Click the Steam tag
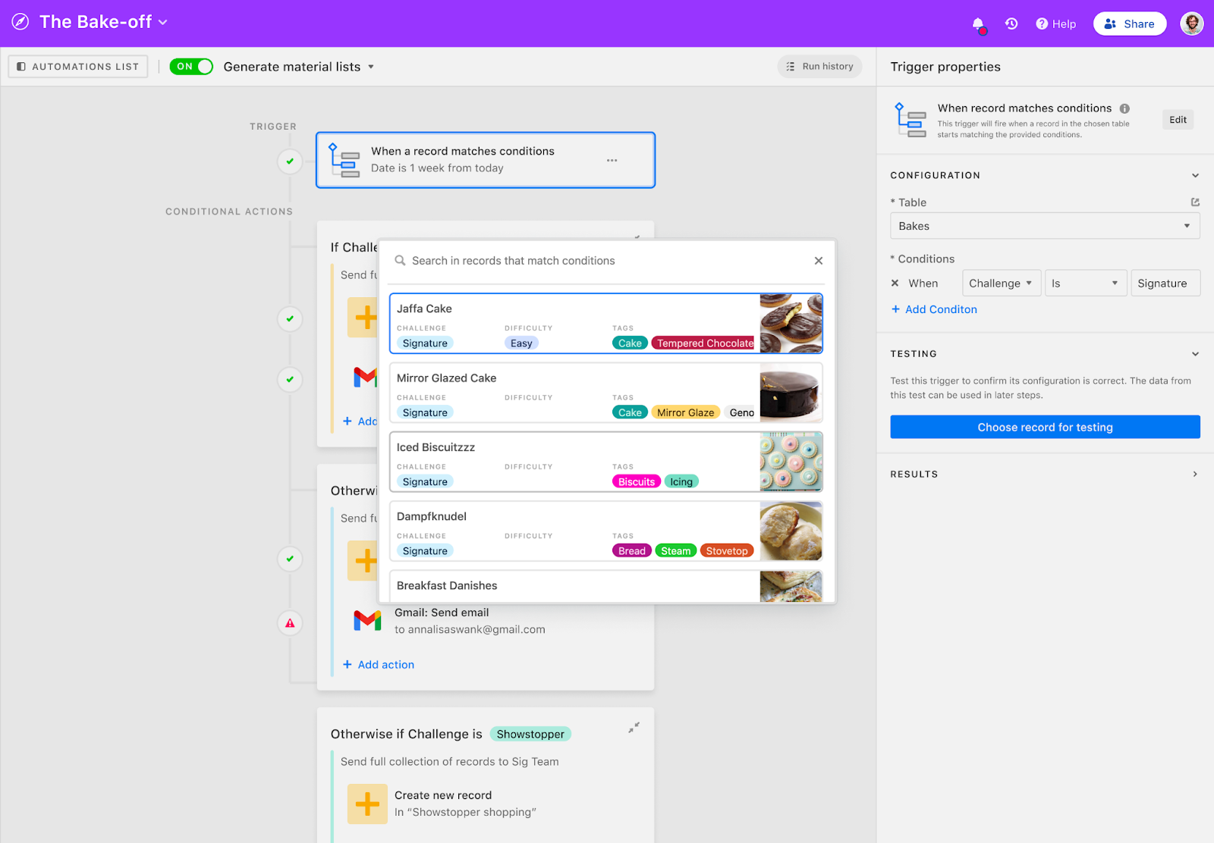The image size is (1214, 843). click(675, 551)
